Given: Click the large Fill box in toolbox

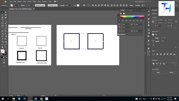Looking at the screenshot, I should click(3, 51).
